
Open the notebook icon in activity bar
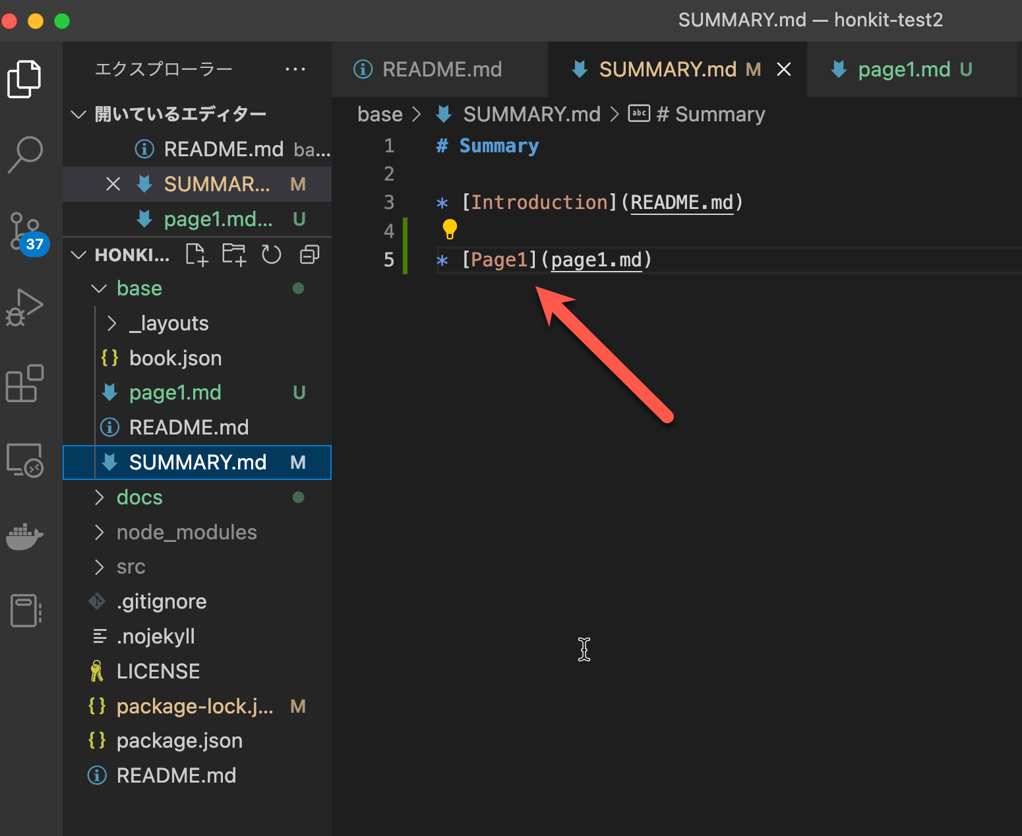(x=26, y=610)
